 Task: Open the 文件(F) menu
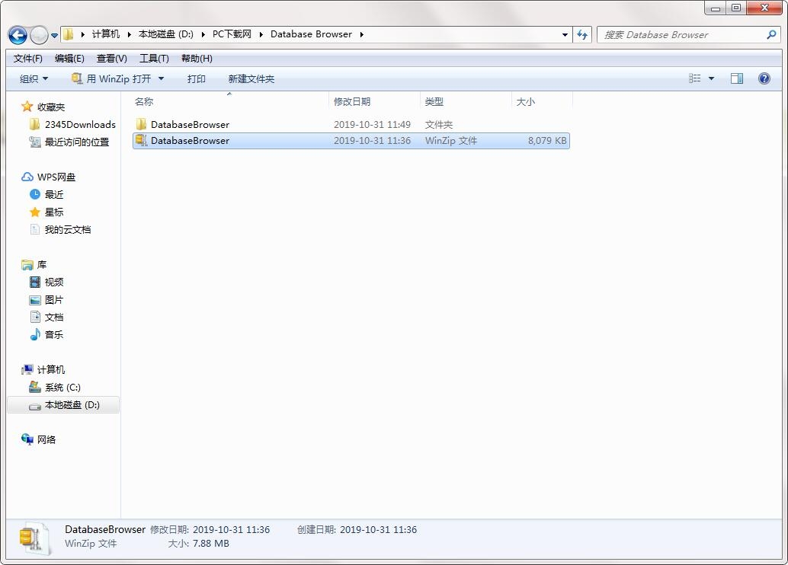[x=27, y=59]
